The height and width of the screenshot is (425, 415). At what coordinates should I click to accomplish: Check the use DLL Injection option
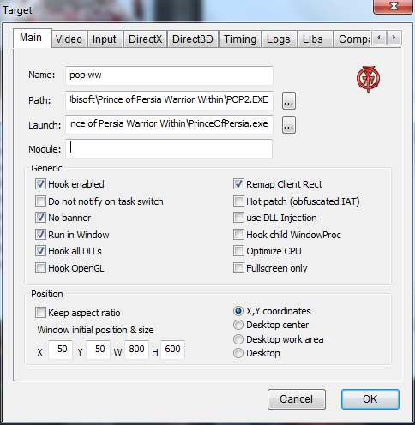[238, 218]
